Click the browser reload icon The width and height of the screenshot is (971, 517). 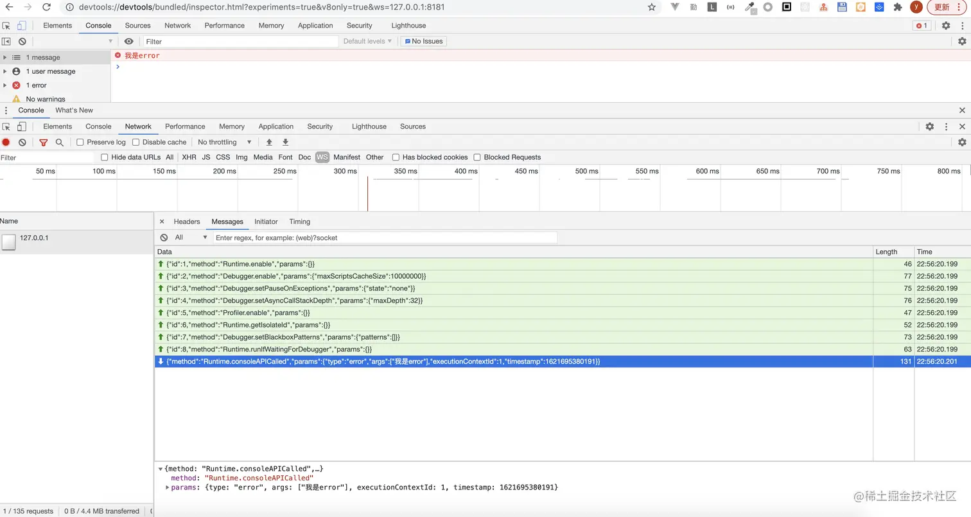47,7
